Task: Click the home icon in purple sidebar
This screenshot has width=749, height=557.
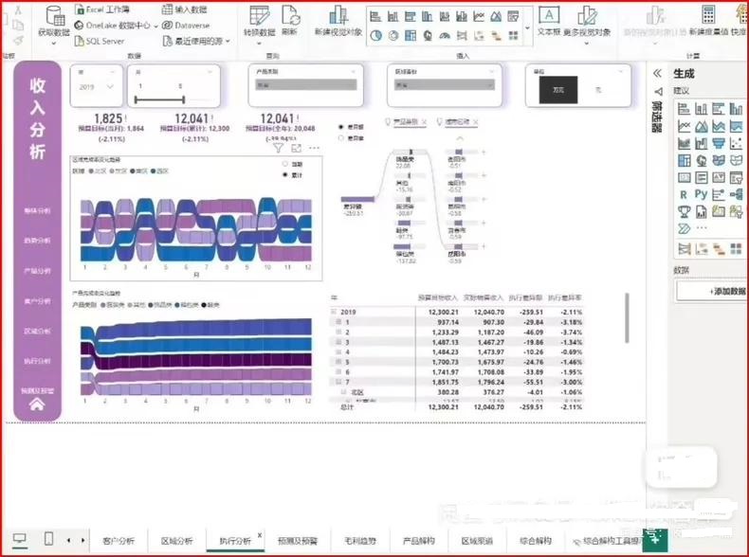Action: click(37, 404)
